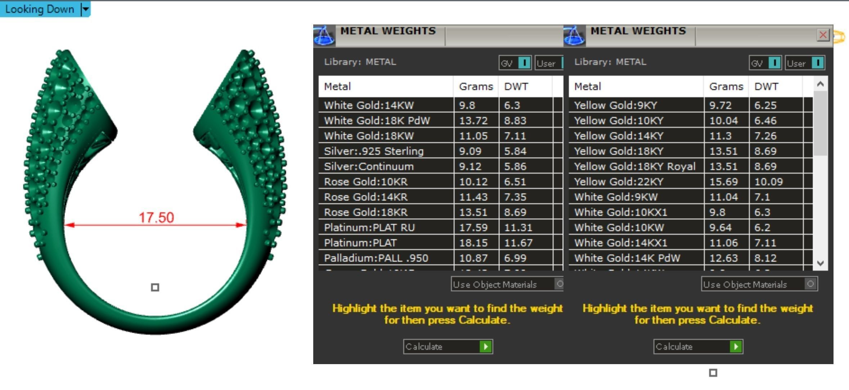Image resolution: width=849 pixels, height=390 pixels.
Task: Select Palladium:PALL .950 row
Action: (441, 258)
